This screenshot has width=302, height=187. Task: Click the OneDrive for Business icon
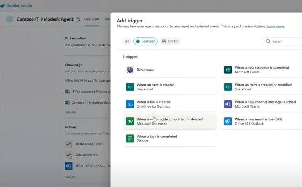(x=130, y=104)
